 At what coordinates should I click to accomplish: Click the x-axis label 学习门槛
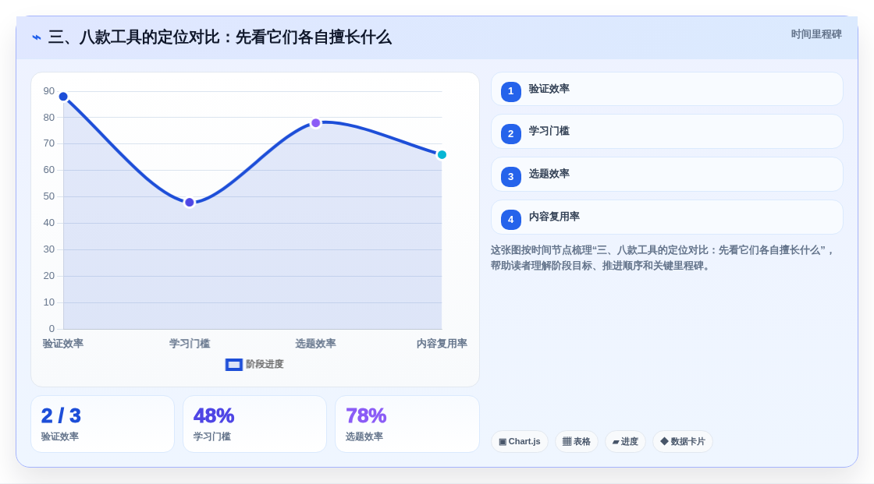pos(190,344)
